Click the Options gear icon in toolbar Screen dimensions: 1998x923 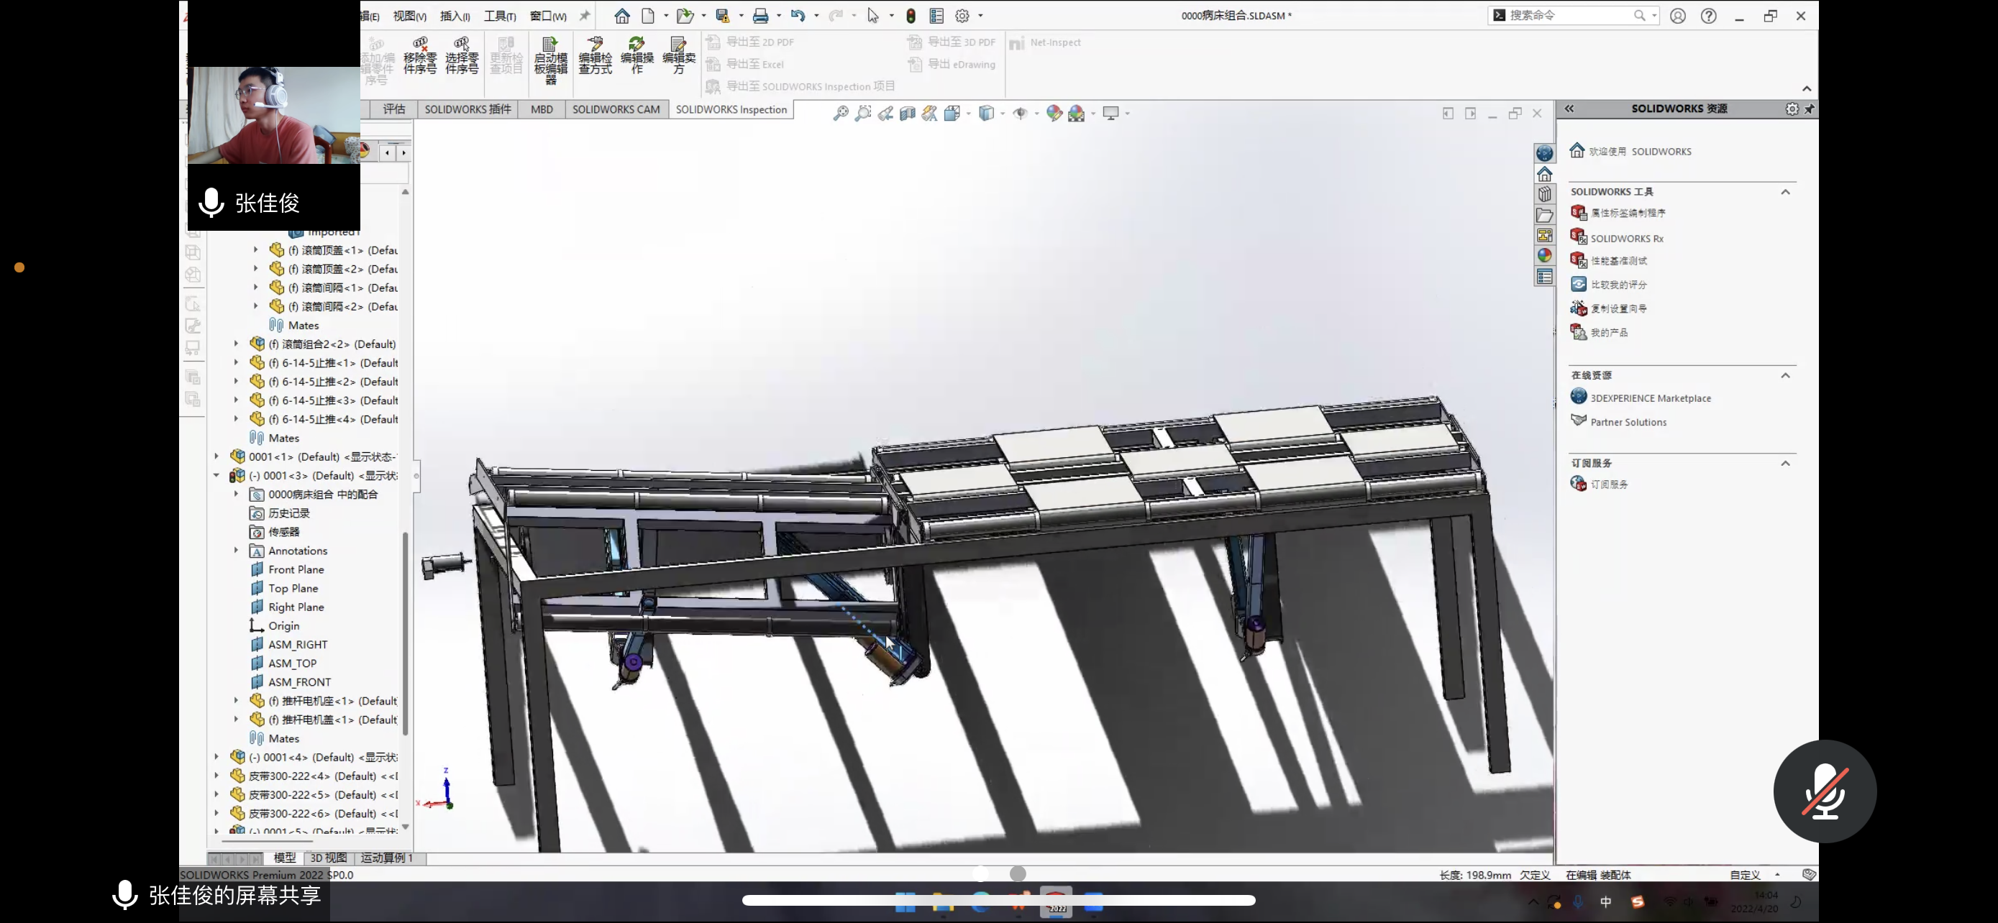(962, 16)
